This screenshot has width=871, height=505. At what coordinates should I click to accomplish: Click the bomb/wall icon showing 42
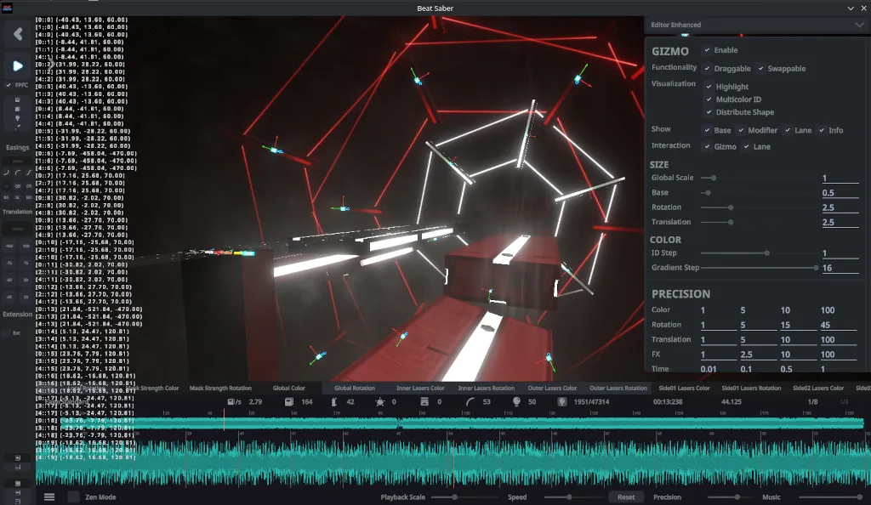tap(333, 402)
